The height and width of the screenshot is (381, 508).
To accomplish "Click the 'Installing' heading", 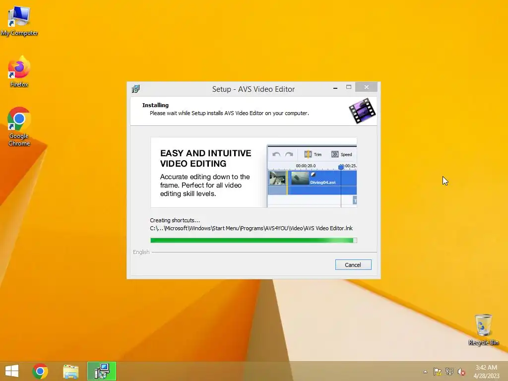I will (x=155, y=105).
